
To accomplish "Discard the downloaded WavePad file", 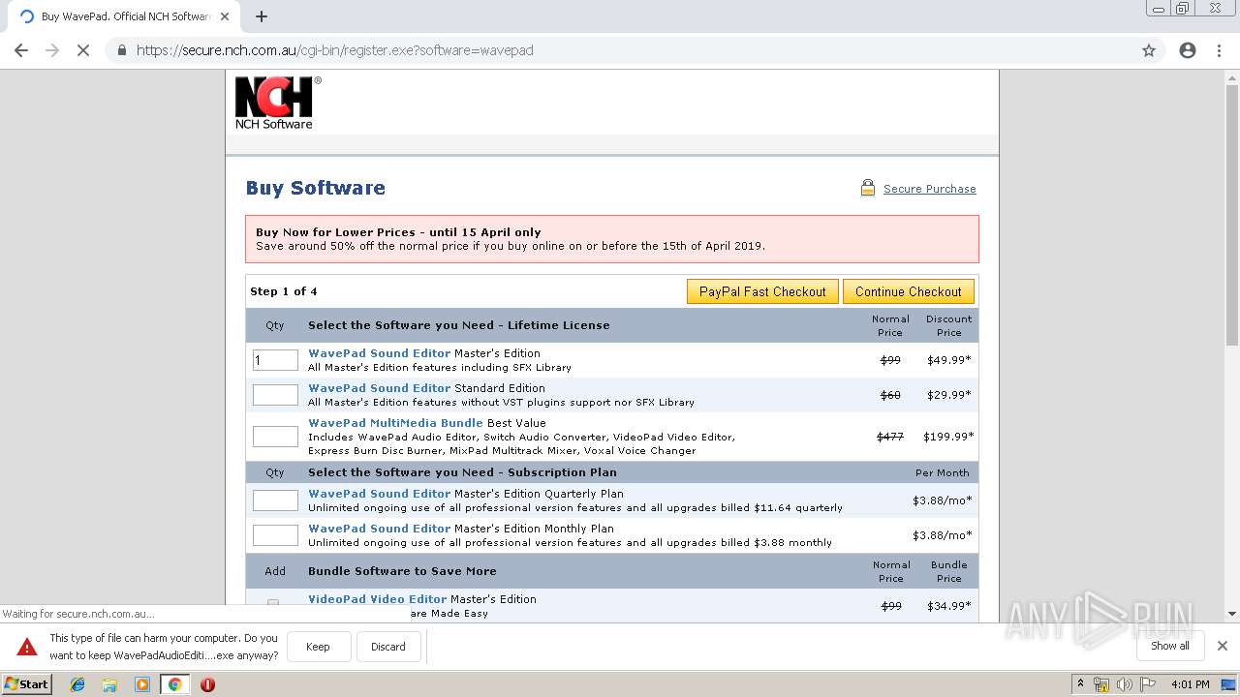I will point(387,647).
